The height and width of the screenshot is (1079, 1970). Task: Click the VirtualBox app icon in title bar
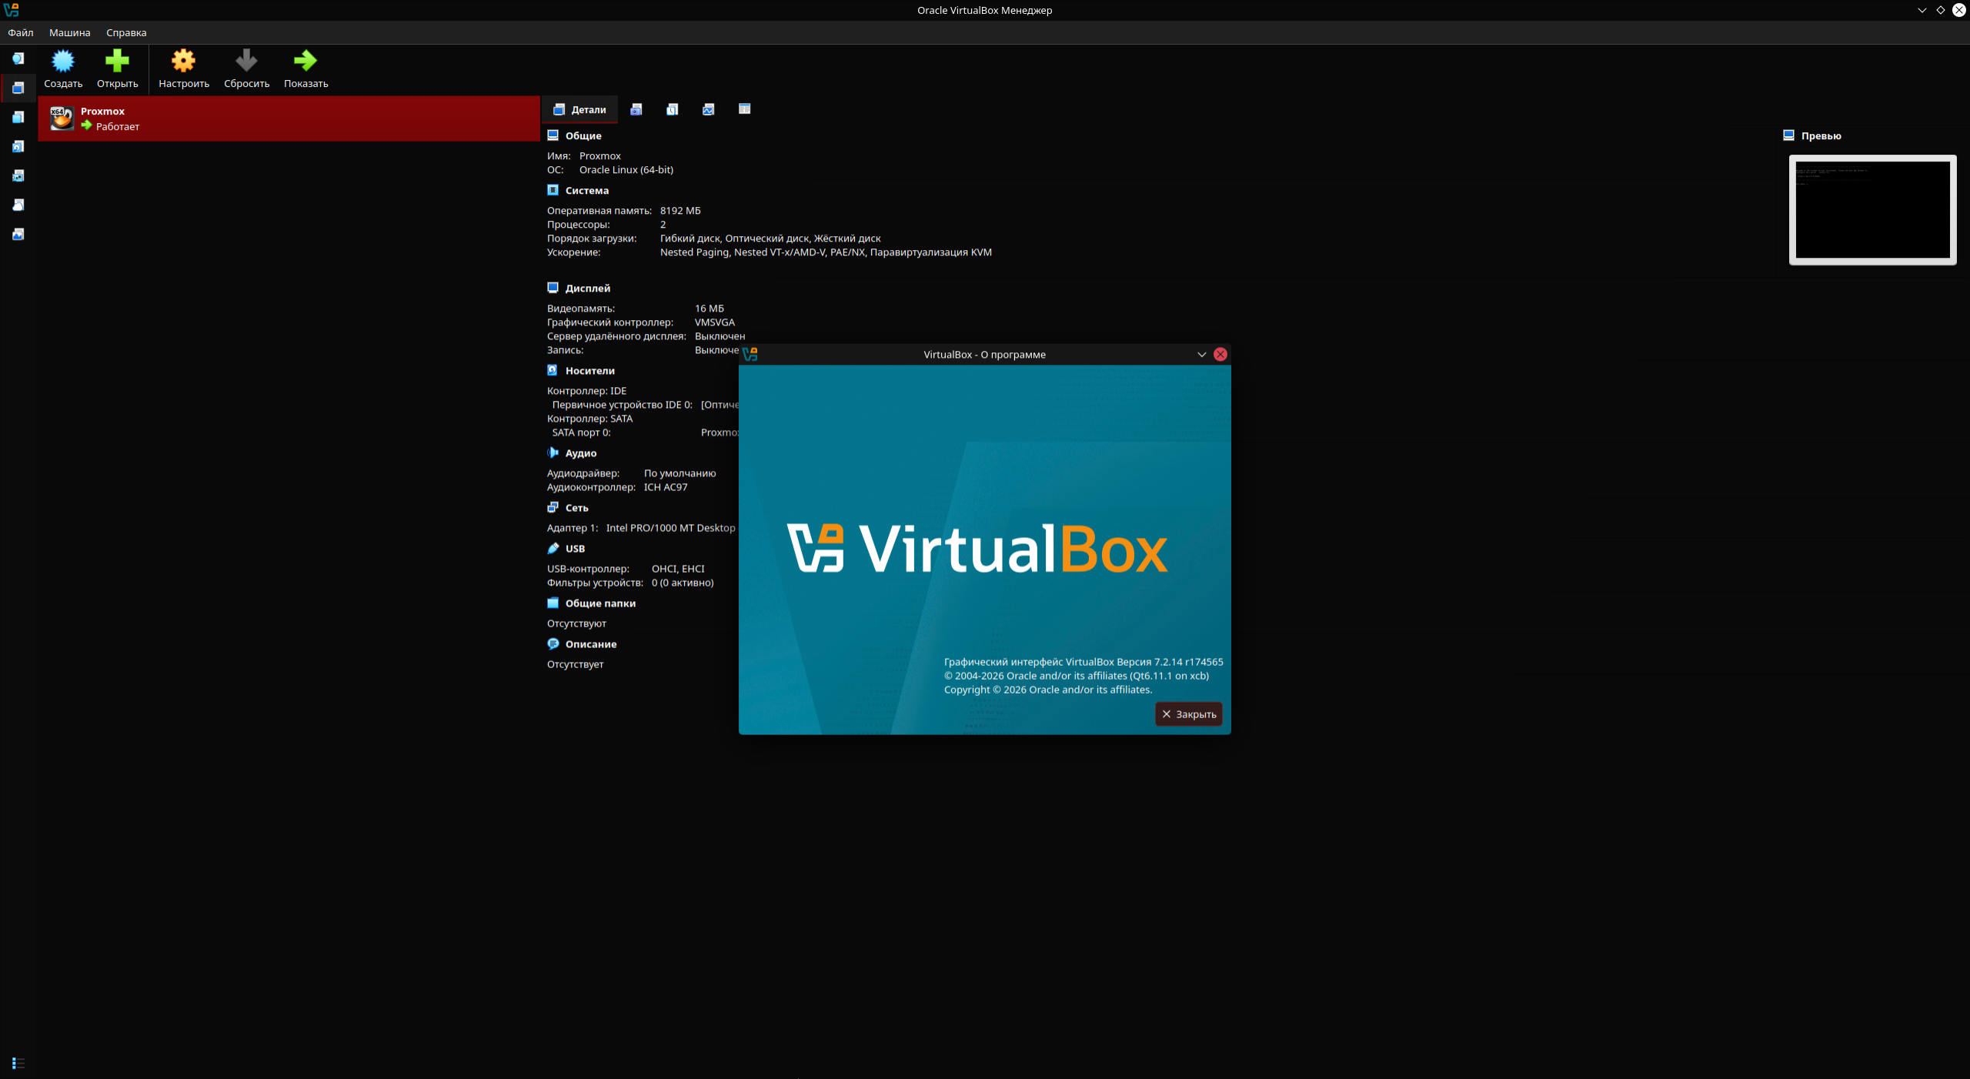coord(12,10)
